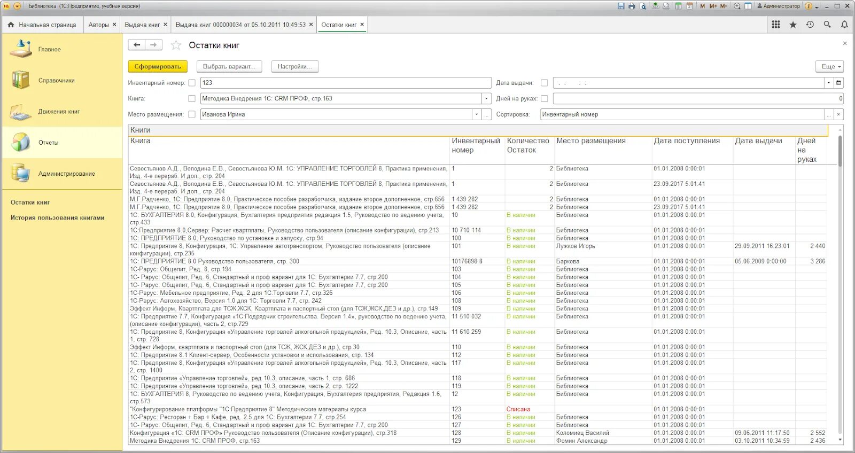The image size is (855, 453).
Task: Close the Авторы tab
Action: point(114,25)
